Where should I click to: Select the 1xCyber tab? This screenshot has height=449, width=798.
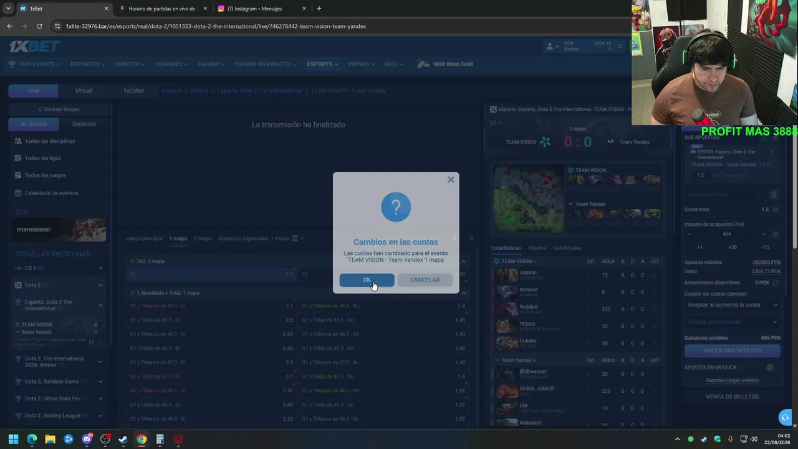[x=133, y=91]
